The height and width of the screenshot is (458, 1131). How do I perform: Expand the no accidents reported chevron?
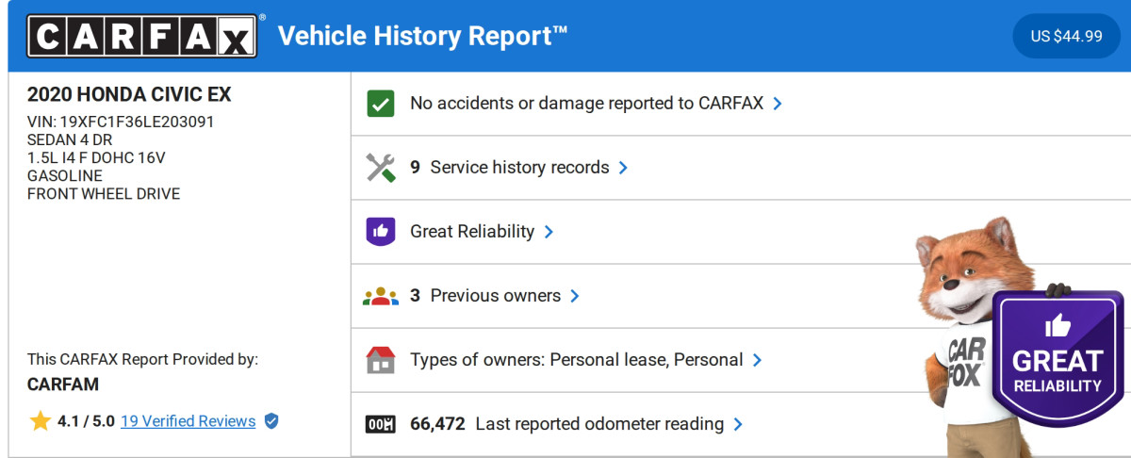pos(778,104)
